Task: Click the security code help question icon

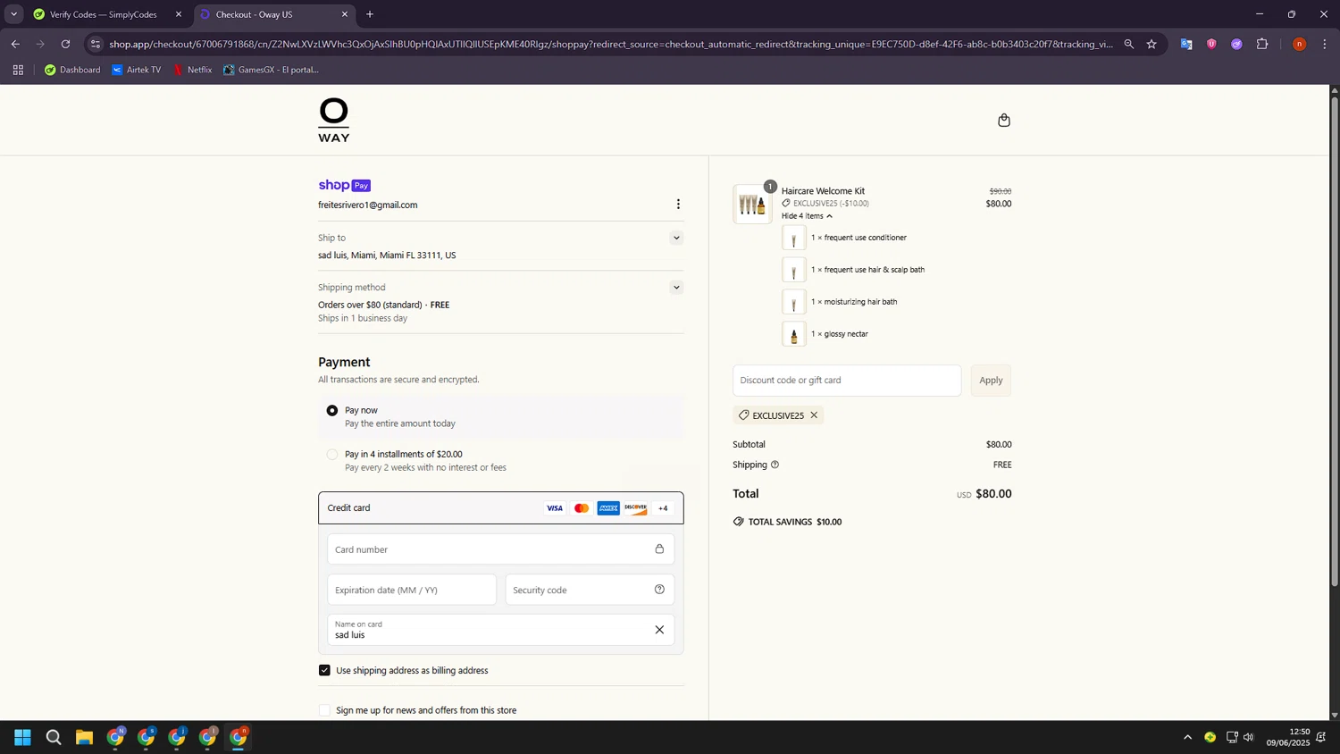Action: 659,589
